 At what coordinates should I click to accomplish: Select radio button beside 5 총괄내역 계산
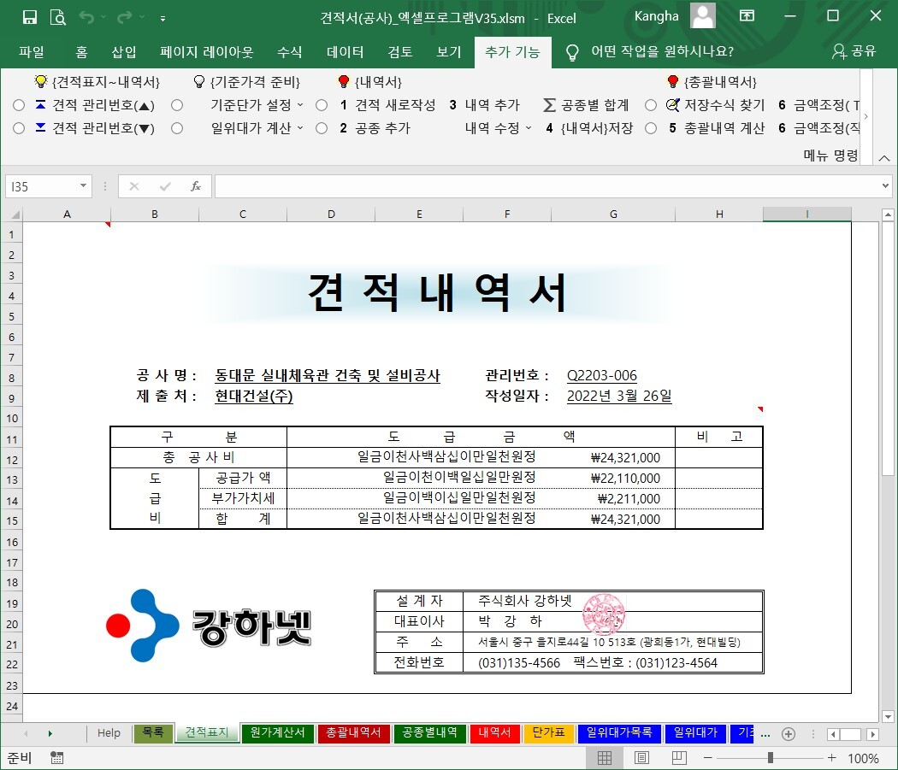point(651,128)
